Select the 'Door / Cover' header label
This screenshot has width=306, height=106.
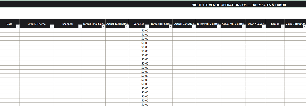click(256, 24)
